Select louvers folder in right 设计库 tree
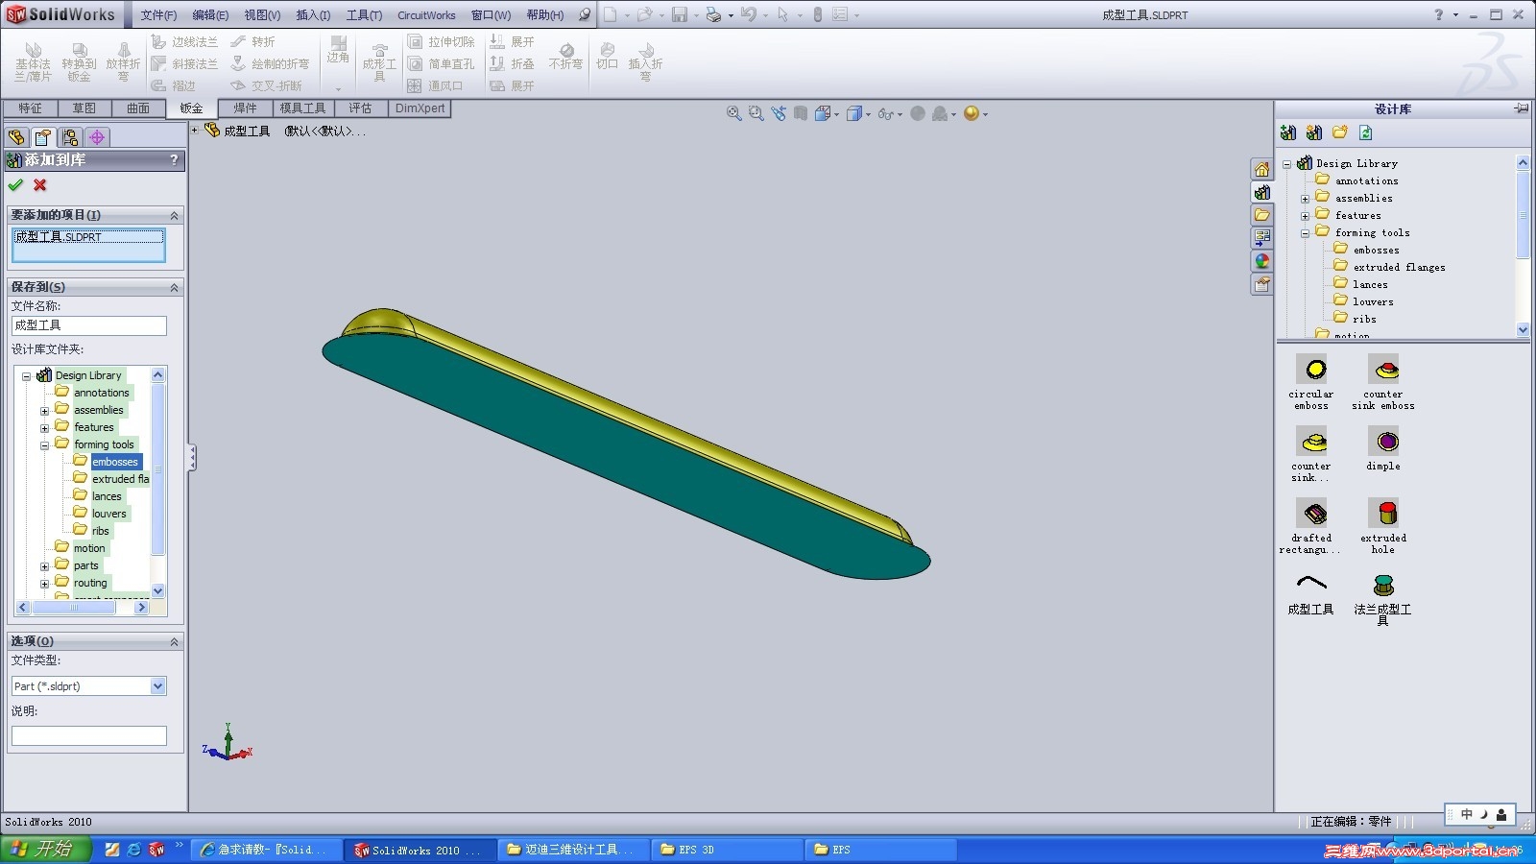1536x864 pixels. pos(1373,301)
